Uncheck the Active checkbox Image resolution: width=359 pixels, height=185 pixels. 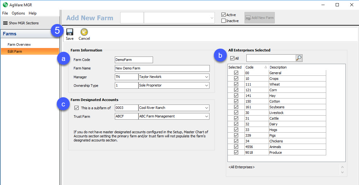tap(224, 15)
